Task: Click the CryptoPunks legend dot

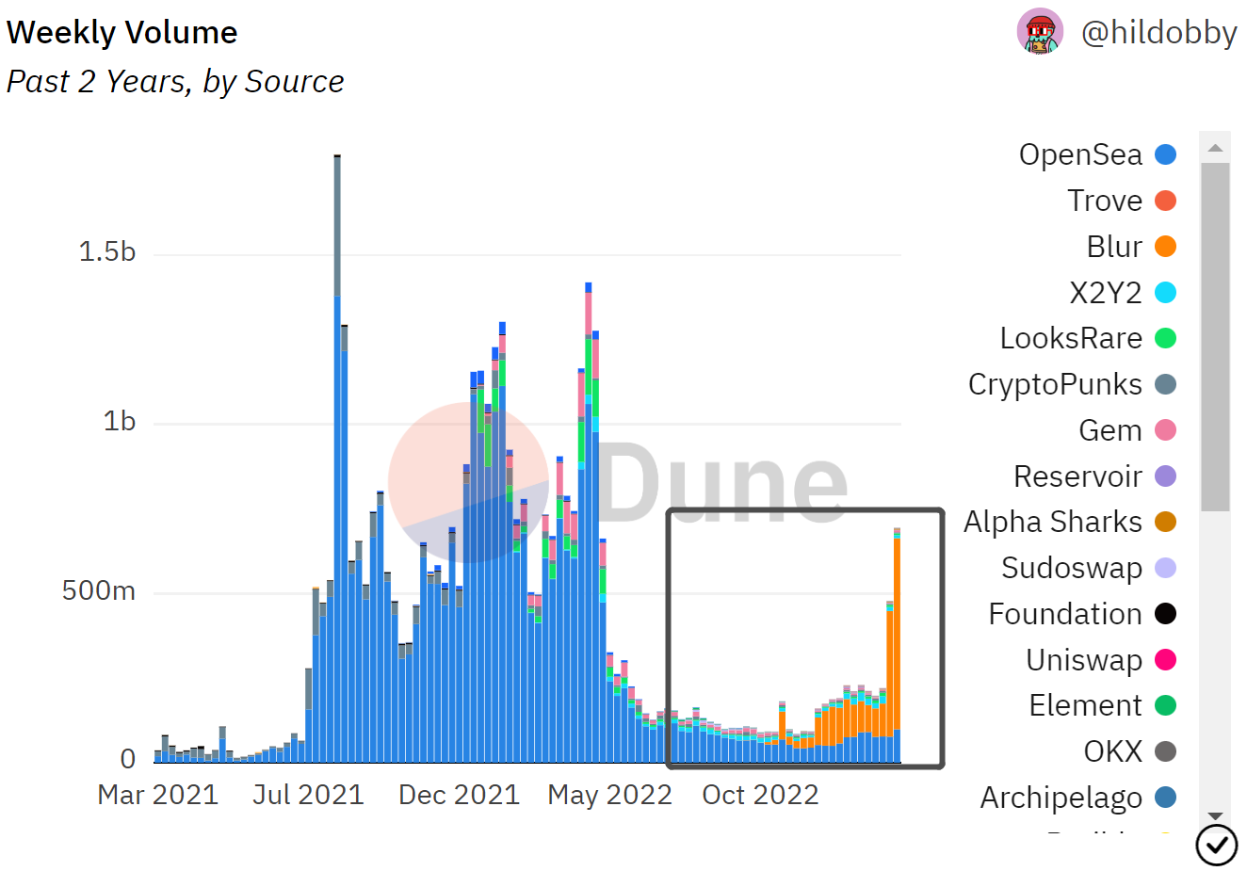Action: click(1165, 384)
